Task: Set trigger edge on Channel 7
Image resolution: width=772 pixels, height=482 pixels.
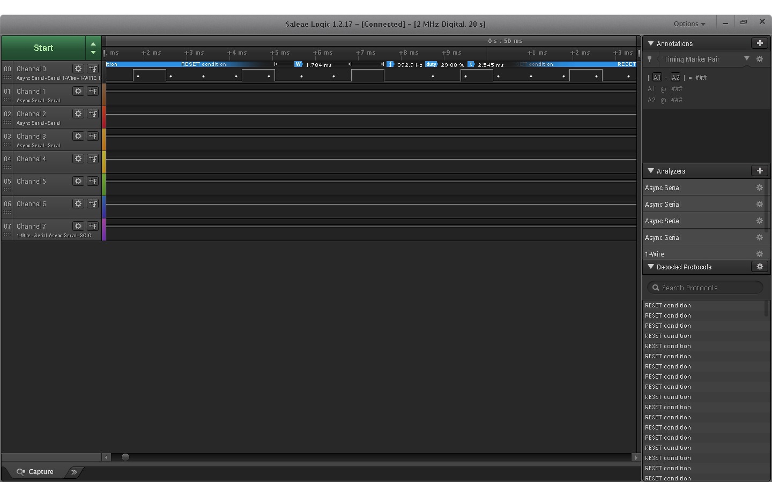Action: pos(93,226)
